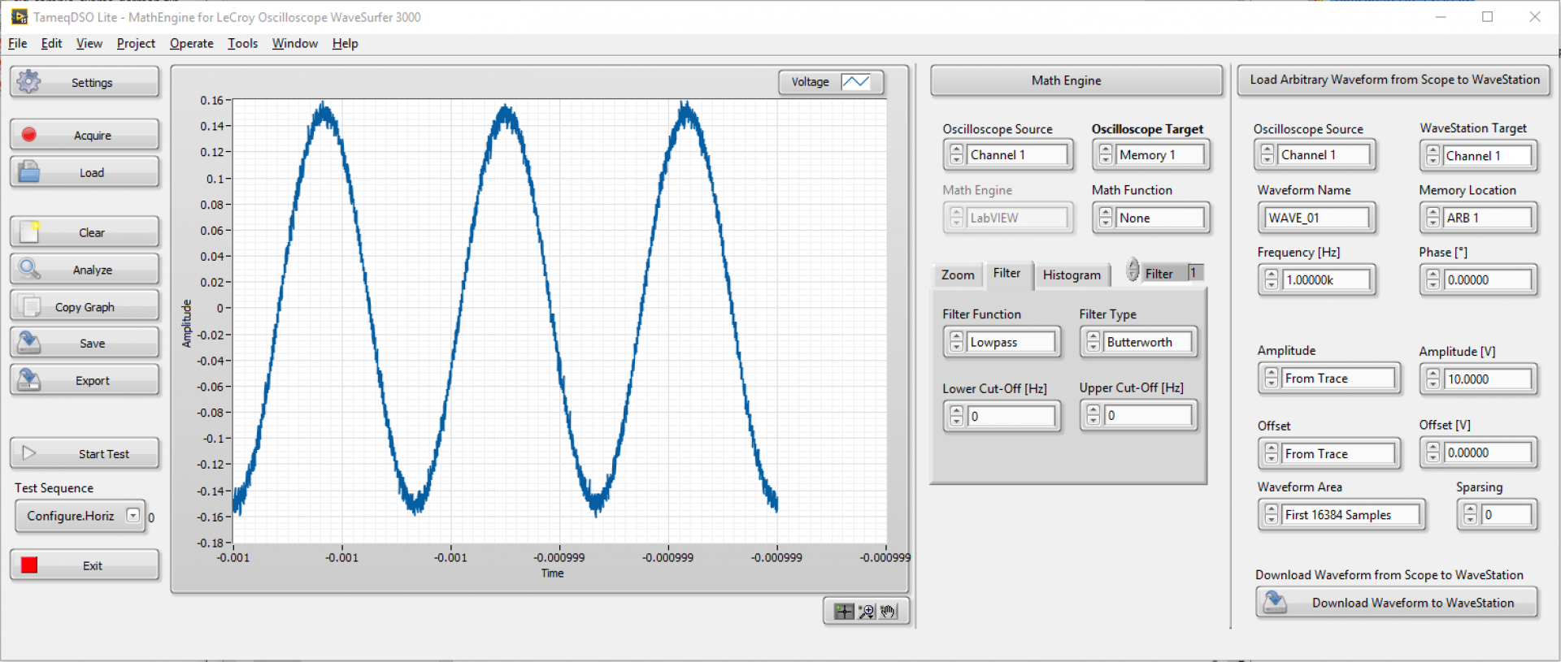Image resolution: width=1561 pixels, height=662 pixels.
Task: Click the magnifier icon on Analyze
Action: point(29,269)
